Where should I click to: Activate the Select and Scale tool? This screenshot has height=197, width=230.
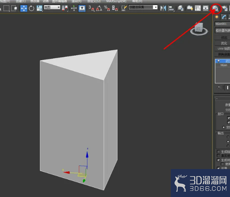point(39,8)
